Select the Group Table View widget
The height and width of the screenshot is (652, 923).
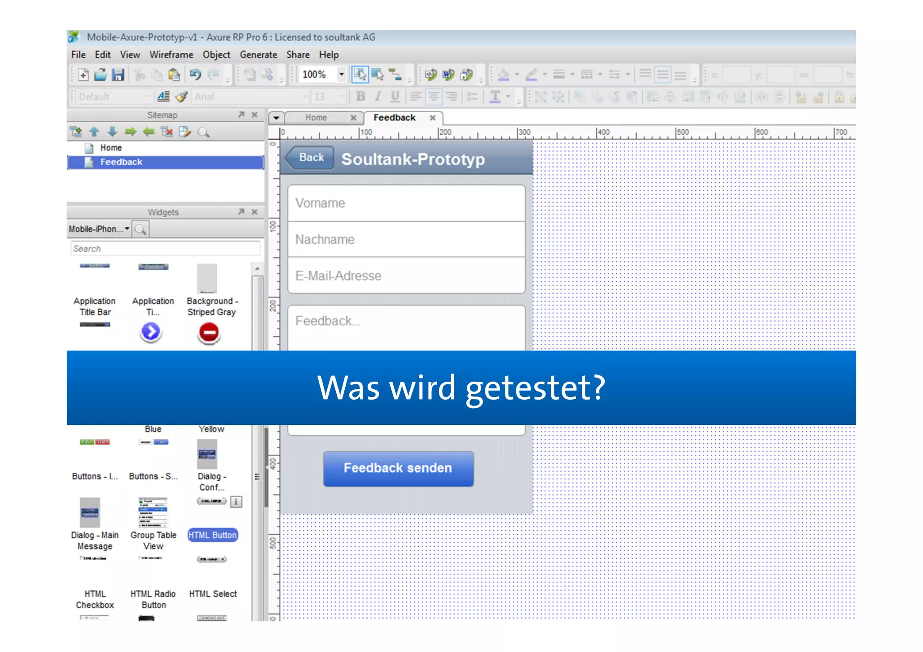point(153,524)
